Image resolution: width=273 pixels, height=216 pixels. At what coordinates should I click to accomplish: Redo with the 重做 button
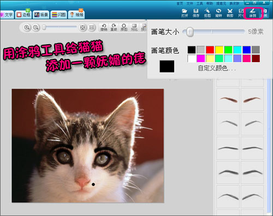[x=114, y=27]
